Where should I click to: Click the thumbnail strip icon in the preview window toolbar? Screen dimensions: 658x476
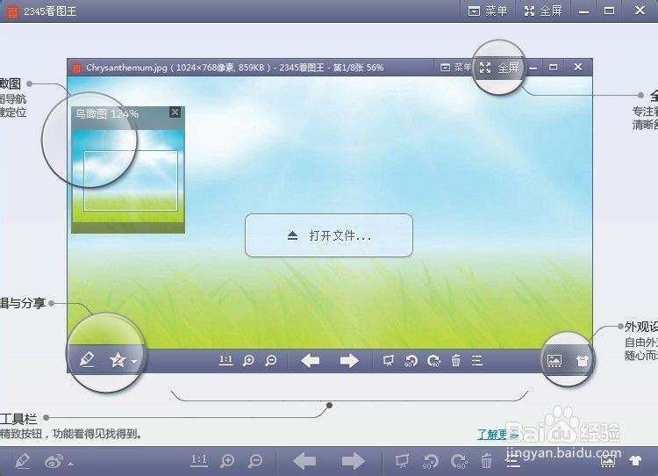[x=554, y=360]
